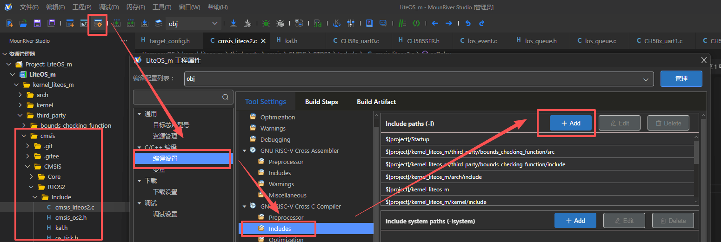Screen dimensions: 721x242
Task: Close the cmsis_liteos2.c editor tab
Action: [x=263, y=41]
